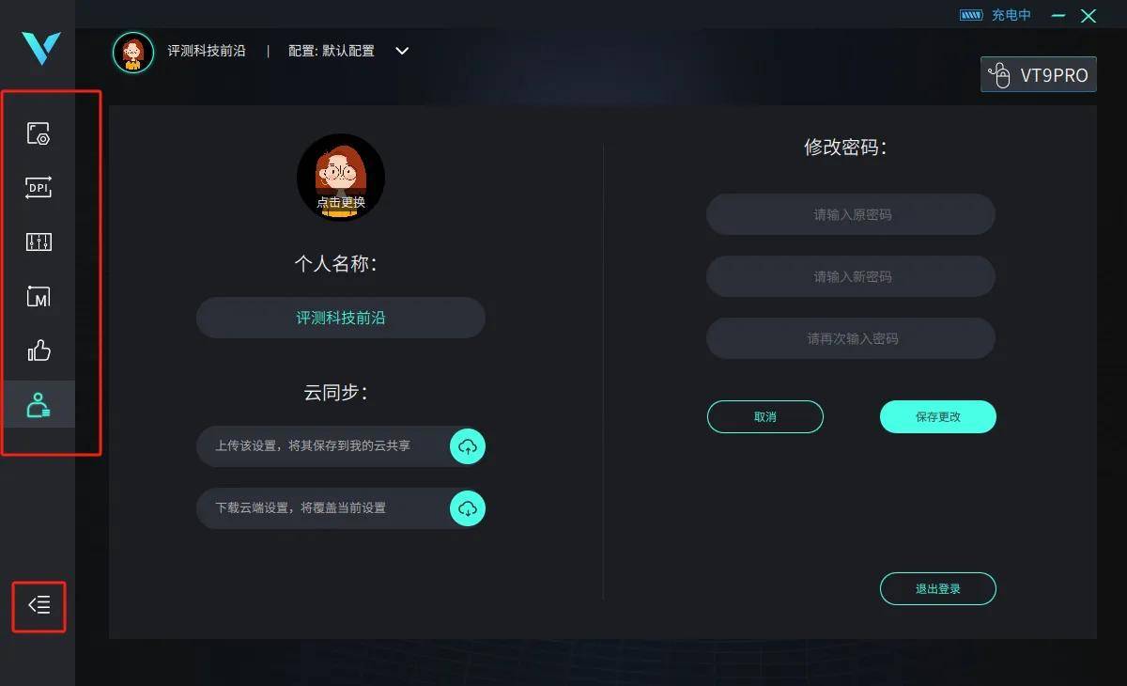Image resolution: width=1127 pixels, height=686 pixels.
Task: Click the cloud upload icon button
Action: click(468, 445)
